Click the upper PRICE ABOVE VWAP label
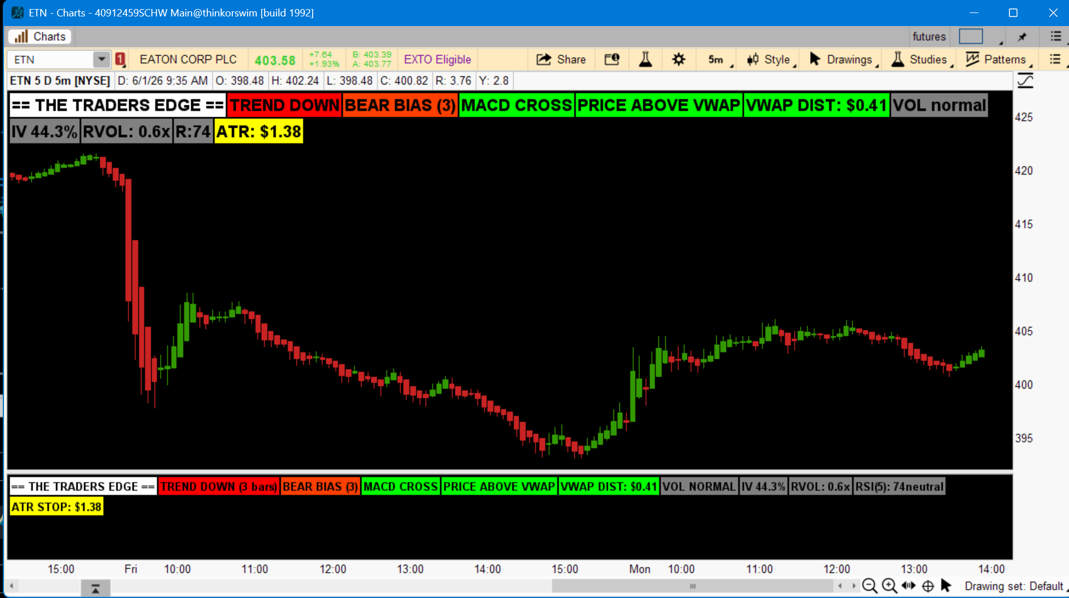 [659, 105]
